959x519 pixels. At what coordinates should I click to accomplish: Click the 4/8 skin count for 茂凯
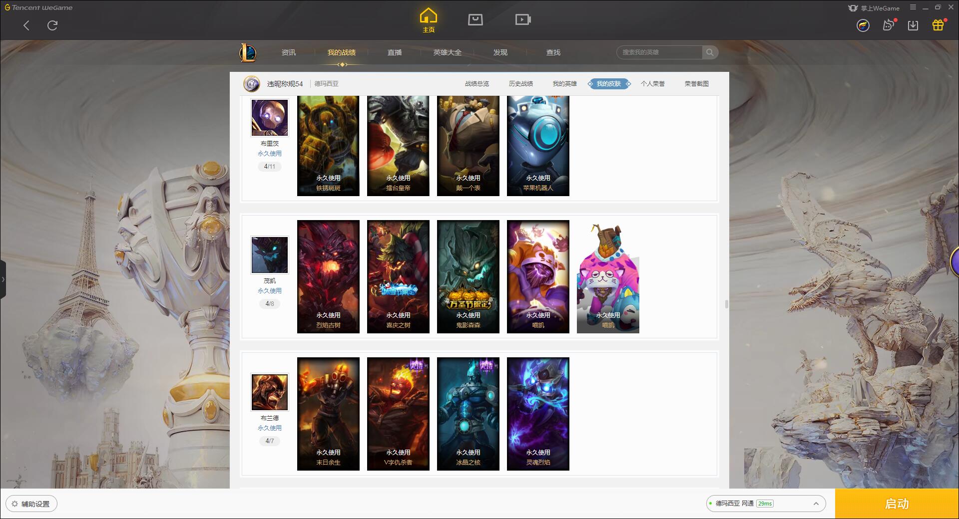[x=270, y=304]
